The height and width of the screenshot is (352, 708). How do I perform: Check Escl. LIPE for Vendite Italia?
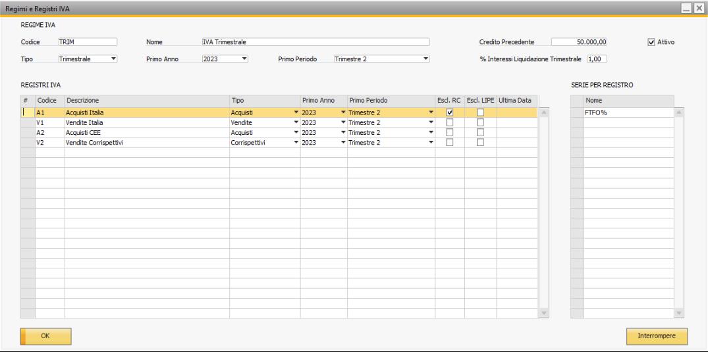(480, 122)
